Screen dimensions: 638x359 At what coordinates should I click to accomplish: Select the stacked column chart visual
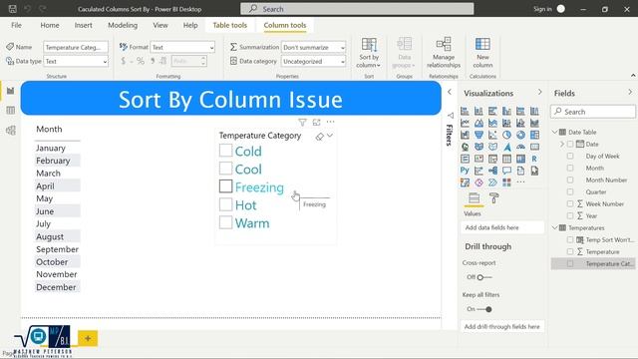click(x=478, y=111)
